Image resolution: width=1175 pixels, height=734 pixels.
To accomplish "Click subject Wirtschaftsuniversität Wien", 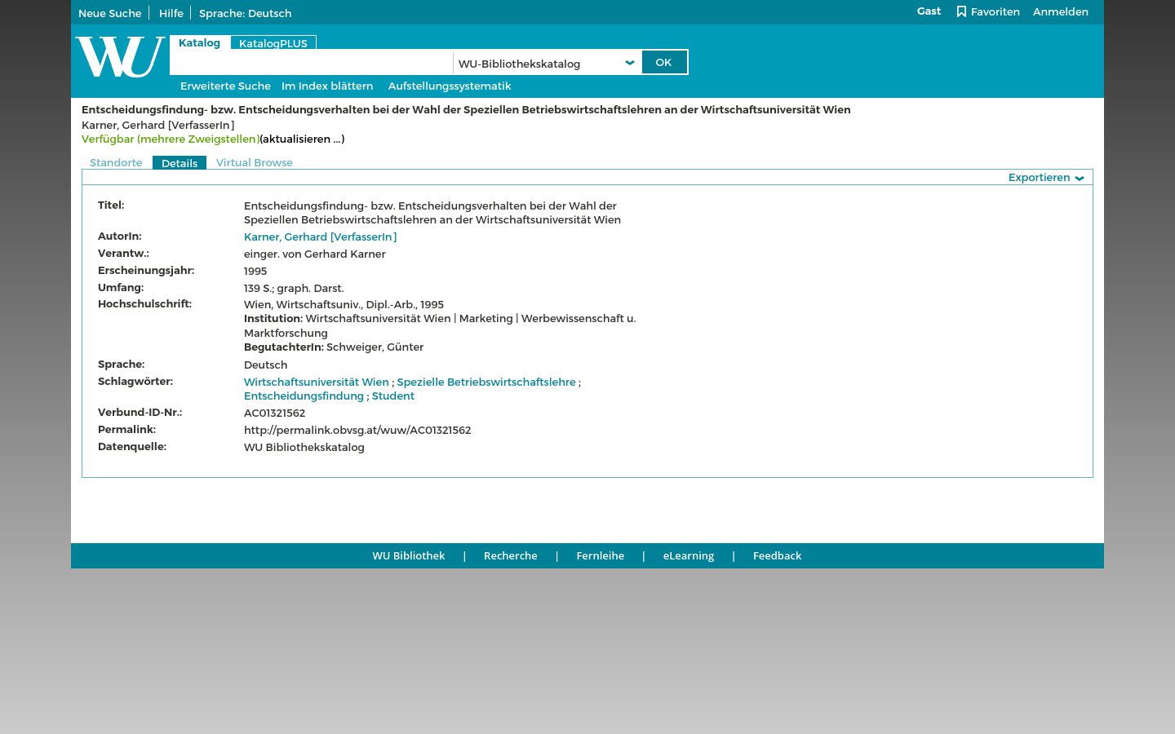I will click(317, 382).
